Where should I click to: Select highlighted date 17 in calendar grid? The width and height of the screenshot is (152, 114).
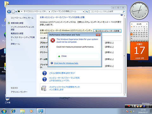131,35
